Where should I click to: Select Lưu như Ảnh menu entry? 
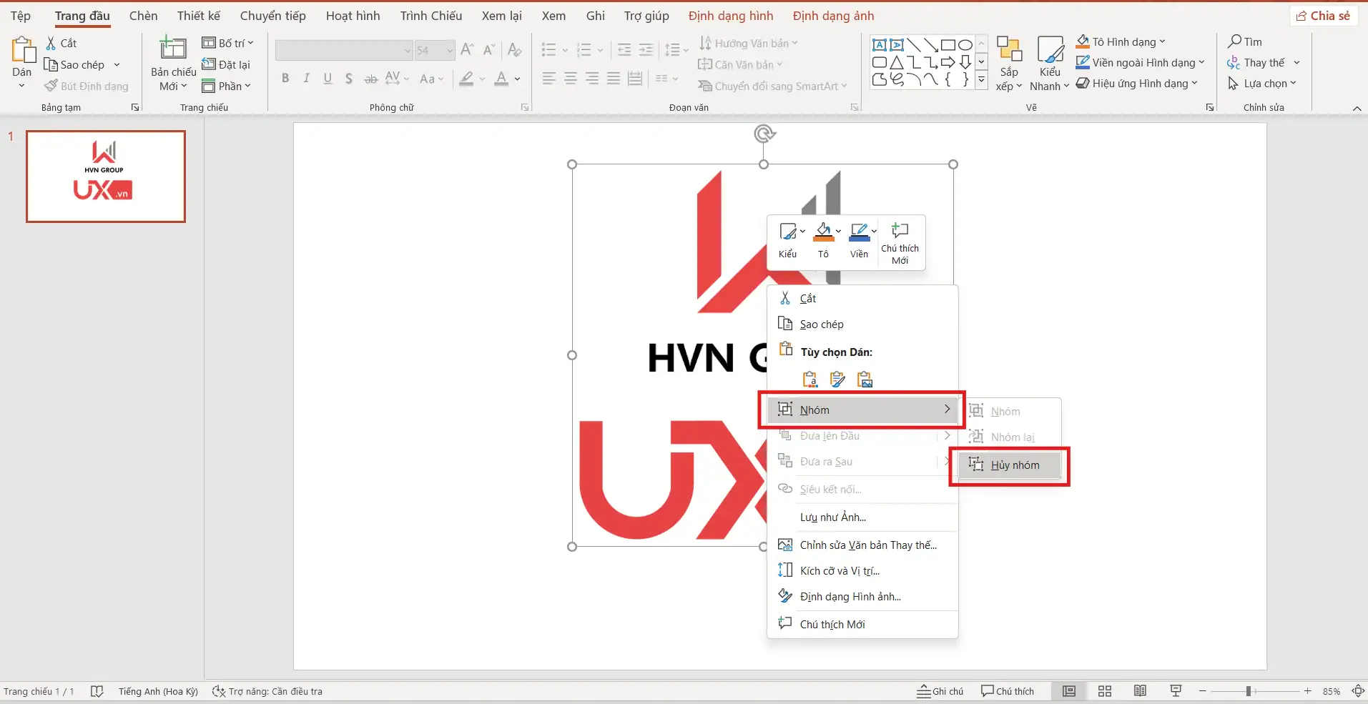[832, 517]
